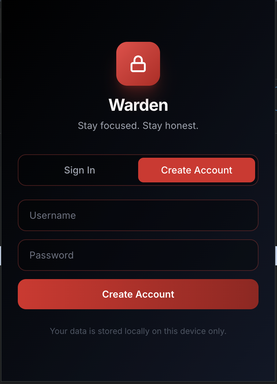Click the local data storage notice text

[x=138, y=331]
